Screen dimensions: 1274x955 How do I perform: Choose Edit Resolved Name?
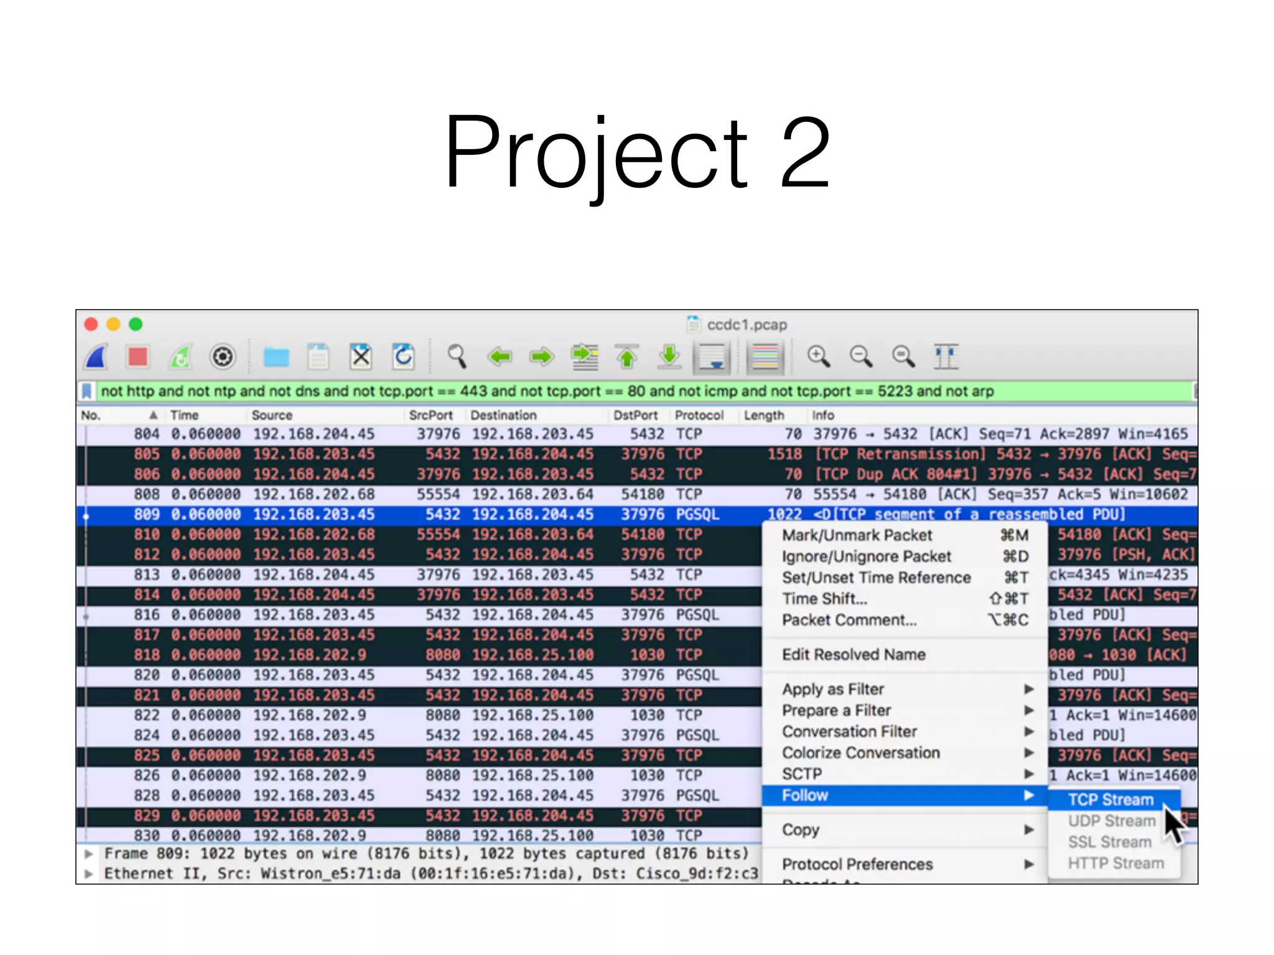[905, 655]
